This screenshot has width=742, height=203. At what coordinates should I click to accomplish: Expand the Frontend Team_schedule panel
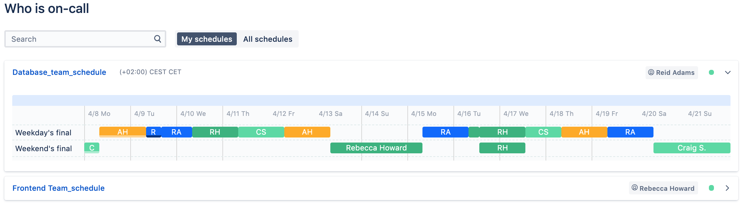pyautogui.click(x=727, y=188)
